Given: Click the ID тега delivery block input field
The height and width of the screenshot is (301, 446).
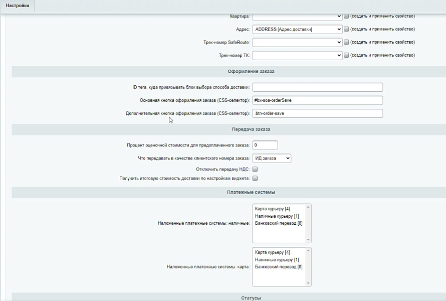Looking at the screenshot, I should click(x=317, y=87).
